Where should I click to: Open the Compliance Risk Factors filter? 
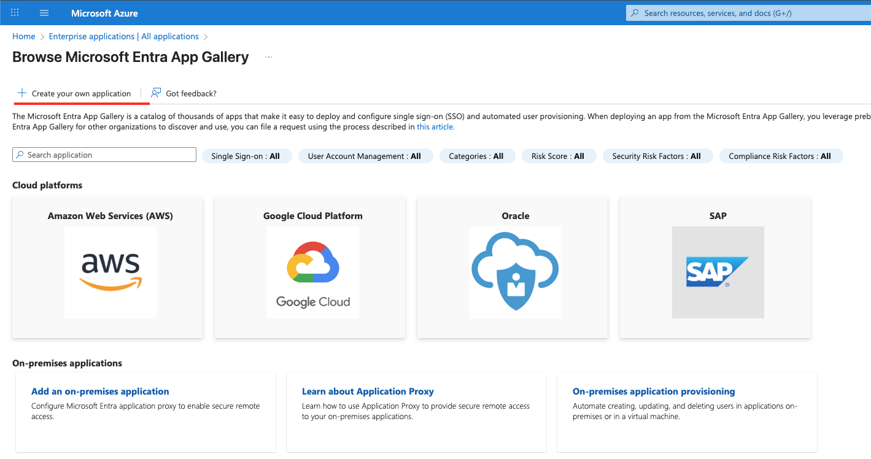tap(781, 155)
